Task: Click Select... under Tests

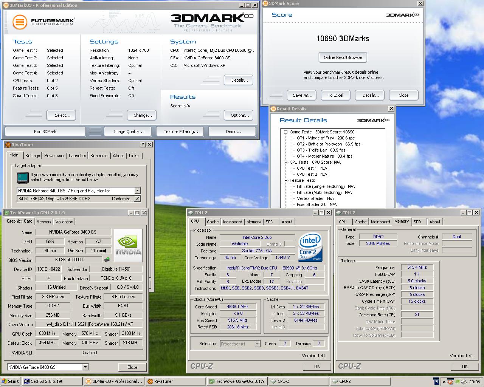Action: click(61, 115)
